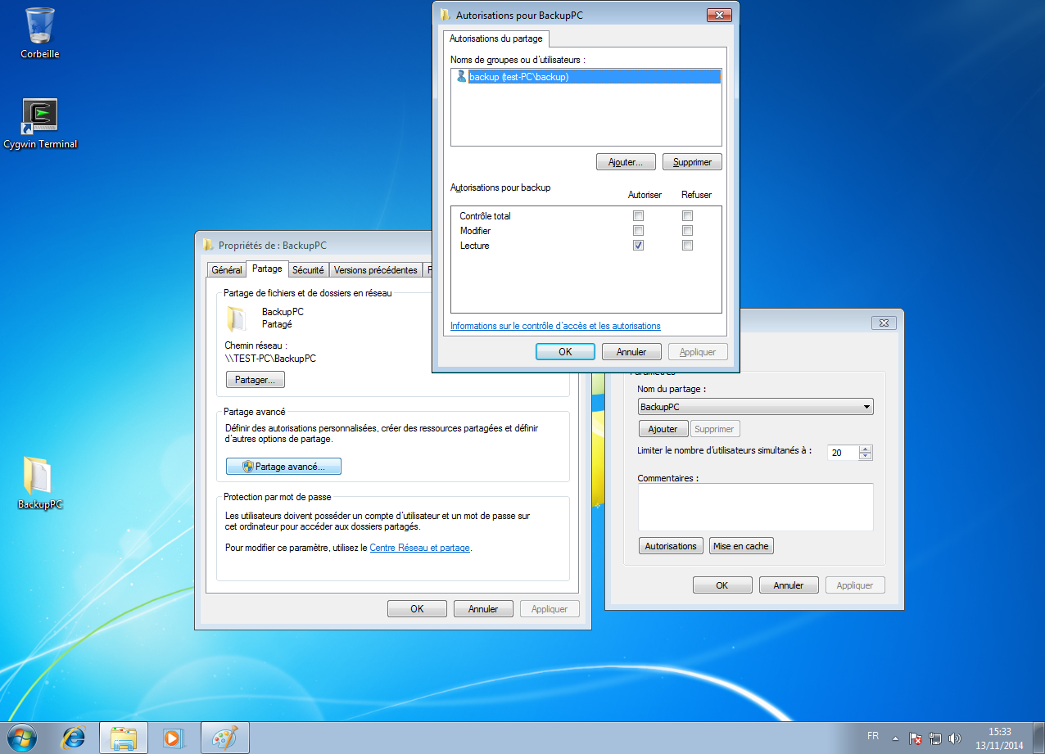1045x754 pixels.
Task: Open Centre Réseau et partage link
Action: click(419, 548)
